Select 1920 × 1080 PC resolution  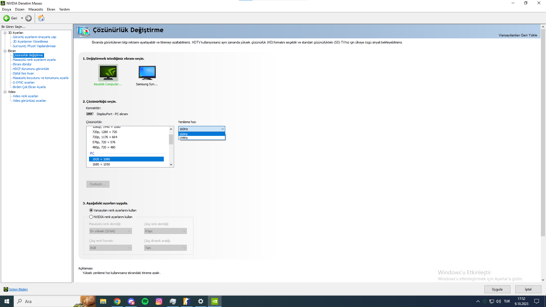126,159
